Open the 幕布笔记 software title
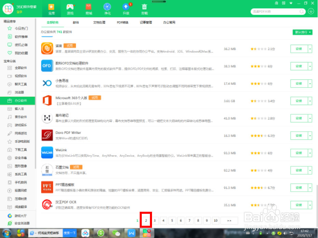Screen dimensions: 318x238 (62, 115)
